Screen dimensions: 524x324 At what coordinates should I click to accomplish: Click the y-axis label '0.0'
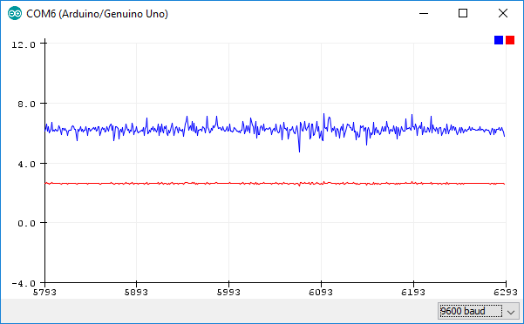27,223
